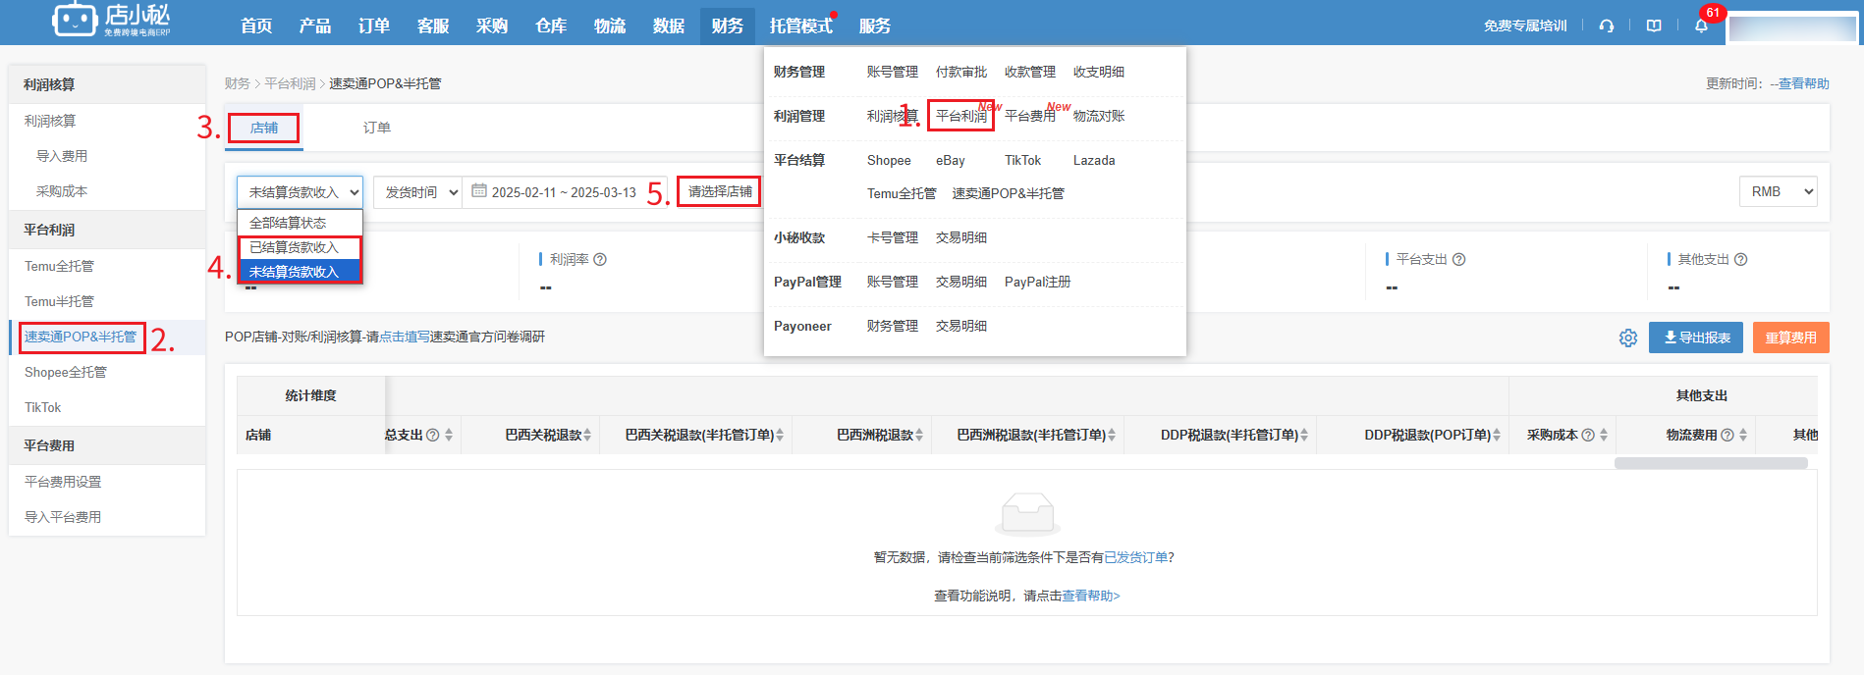This screenshot has width=1864, height=675.
Task: Open 导入费用 in the left sidebar
Action: coord(62,156)
